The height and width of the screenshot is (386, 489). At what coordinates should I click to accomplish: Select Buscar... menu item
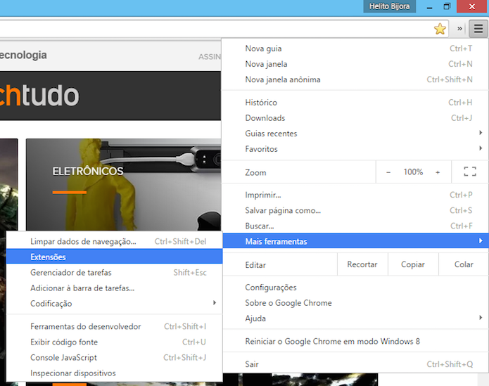(x=355, y=226)
